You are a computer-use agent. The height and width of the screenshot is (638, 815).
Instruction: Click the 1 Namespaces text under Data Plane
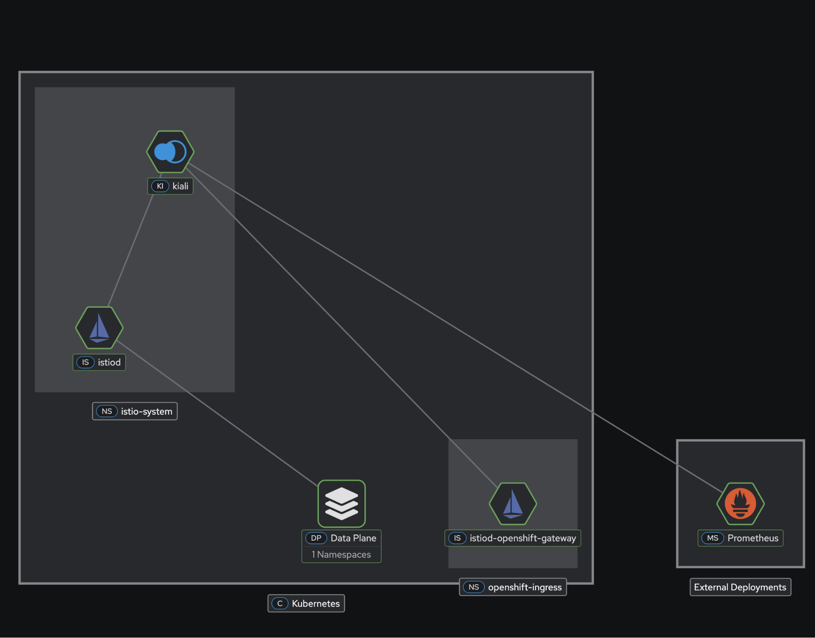pyautogui.click(x=341, y=555)
